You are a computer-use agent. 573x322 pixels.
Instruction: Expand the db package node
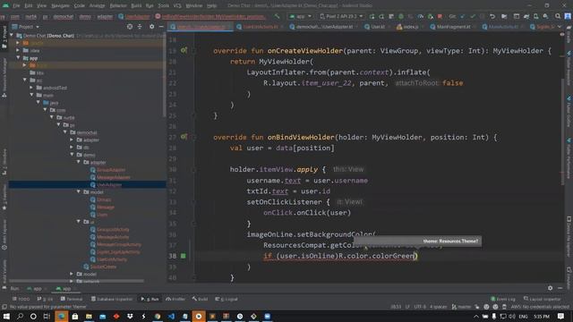click(72, 147)
